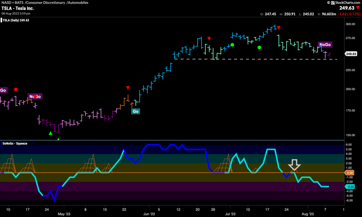Select the teal Go badge near May 22
This screenshot has height=217, width=362.
(x=135, y=111)
